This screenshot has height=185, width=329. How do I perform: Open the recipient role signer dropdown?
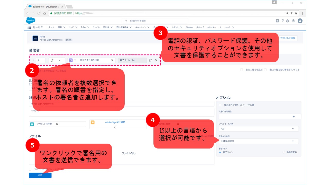click(57, 60)
